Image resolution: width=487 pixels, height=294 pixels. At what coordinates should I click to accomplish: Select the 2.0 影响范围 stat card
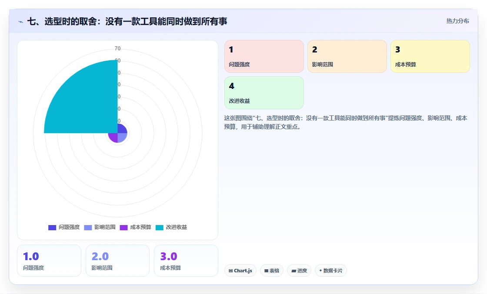(x=117, y=261)
